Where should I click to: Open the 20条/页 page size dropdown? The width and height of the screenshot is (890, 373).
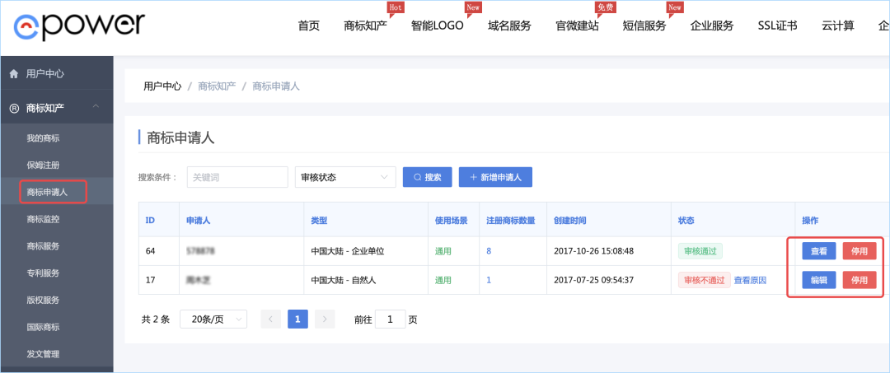(213, 319)
